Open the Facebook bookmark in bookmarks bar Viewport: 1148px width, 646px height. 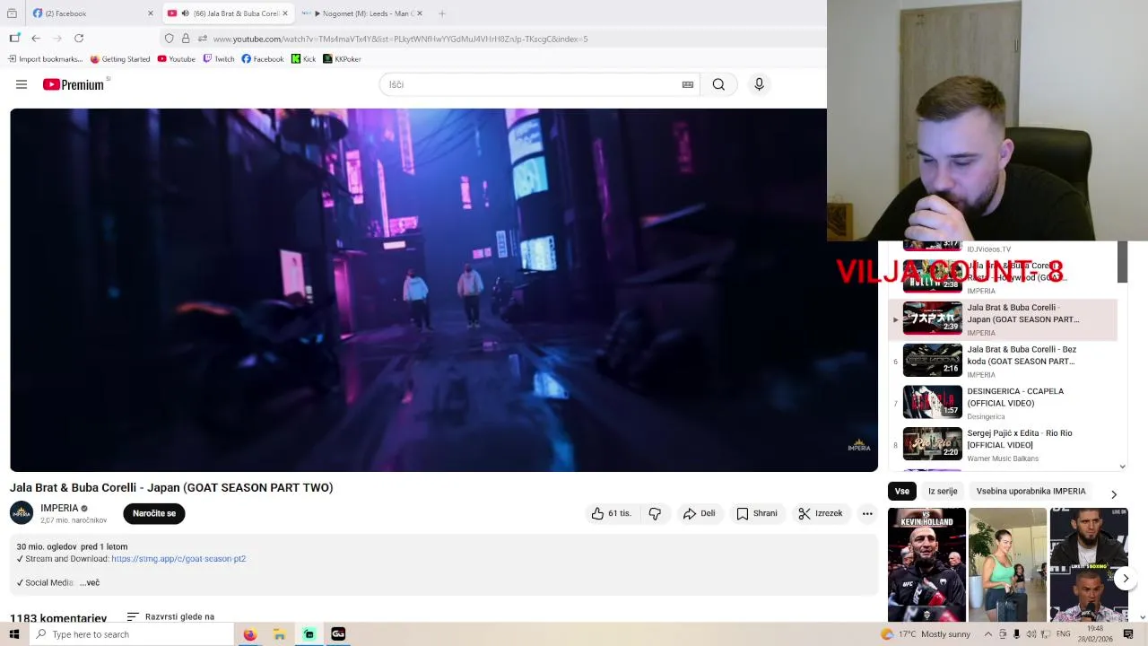click(x=263, y=59)
